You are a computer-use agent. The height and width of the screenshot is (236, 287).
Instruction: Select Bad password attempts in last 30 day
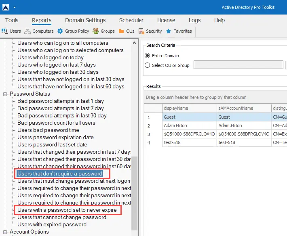(62, 116)
